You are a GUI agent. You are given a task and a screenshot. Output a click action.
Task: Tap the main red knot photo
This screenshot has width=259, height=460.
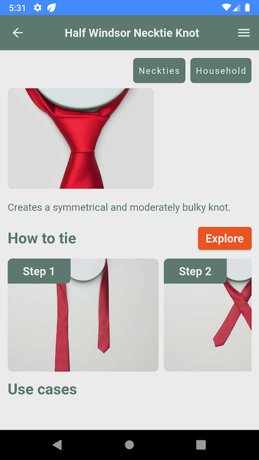[x=81, y=138]
